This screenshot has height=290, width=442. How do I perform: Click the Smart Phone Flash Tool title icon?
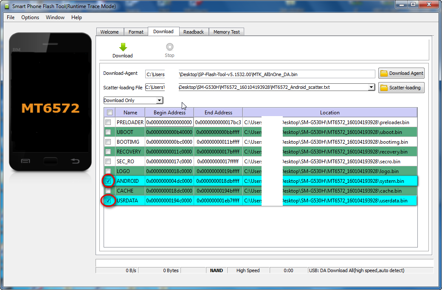pos(7,6)
